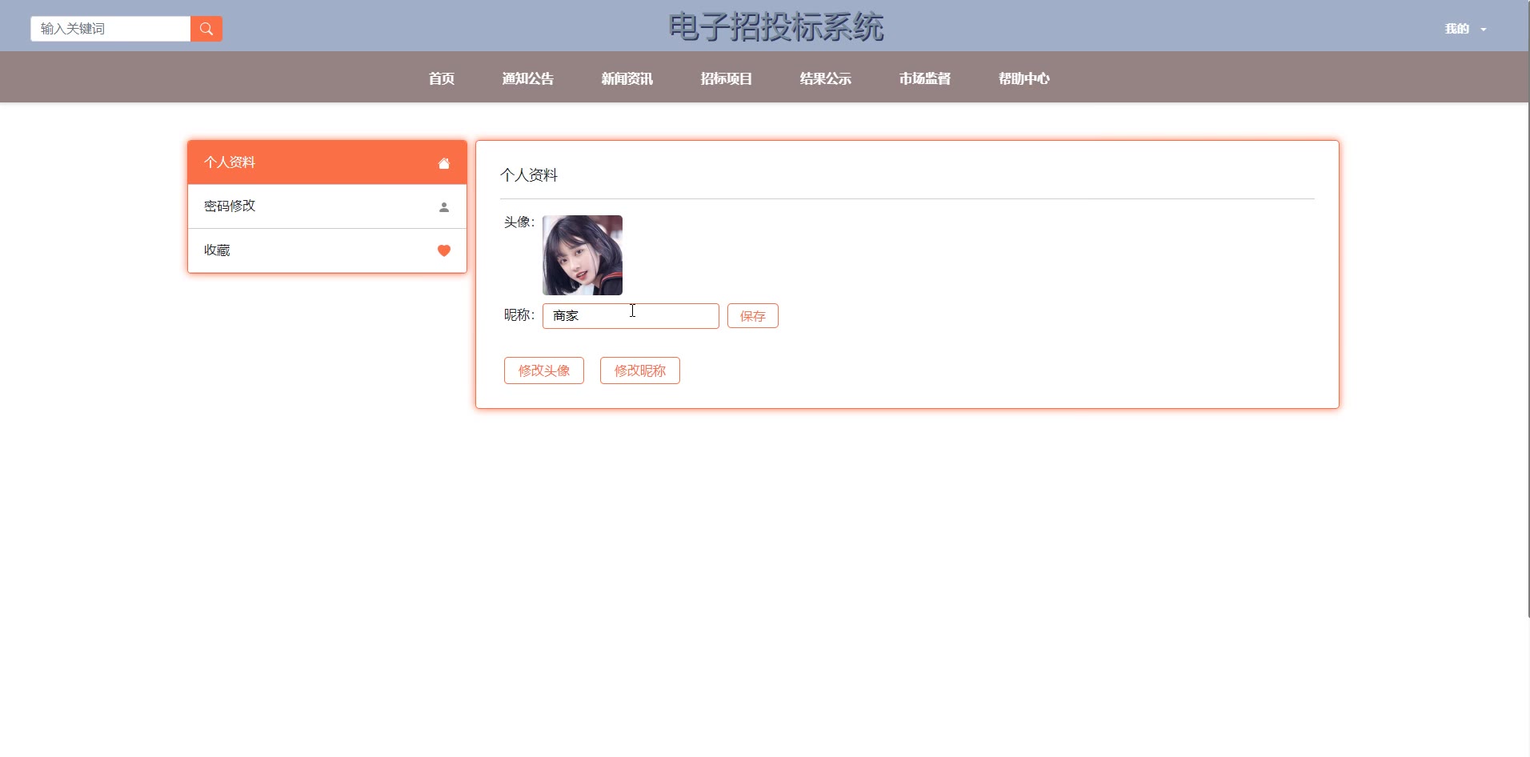Click the 头像: label
This screenshot has height=757, width=1530.
[519, 222]
